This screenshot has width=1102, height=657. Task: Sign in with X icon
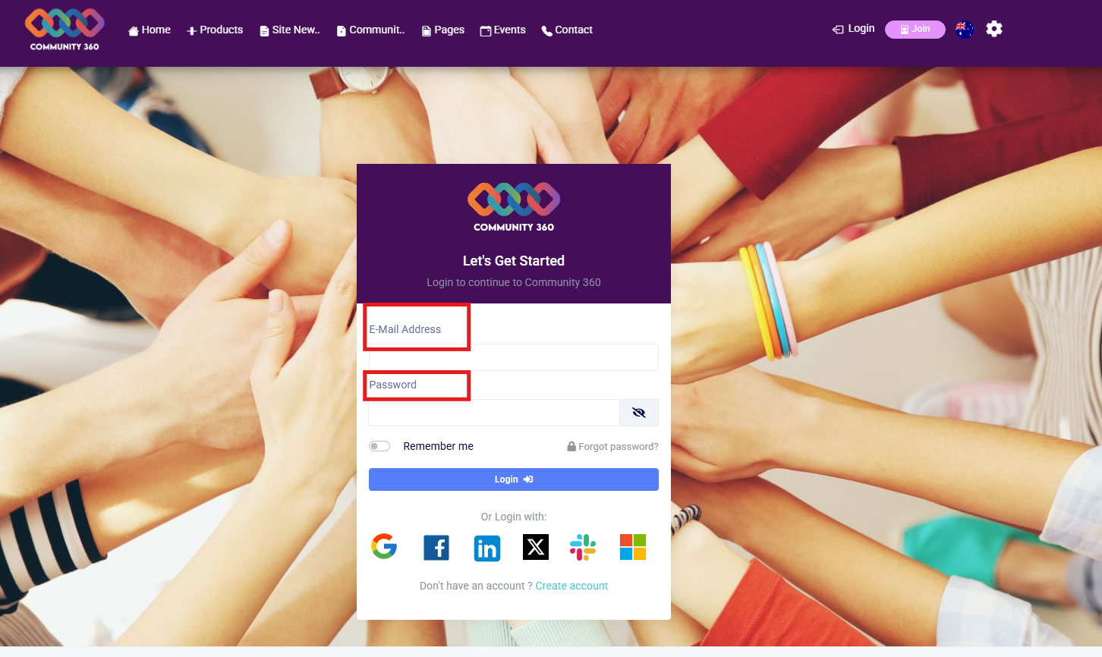coord(536,547)
